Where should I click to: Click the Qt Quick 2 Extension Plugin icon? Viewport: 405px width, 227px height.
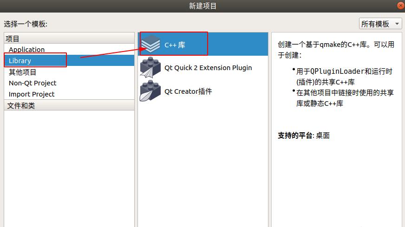tap(150, 67)
